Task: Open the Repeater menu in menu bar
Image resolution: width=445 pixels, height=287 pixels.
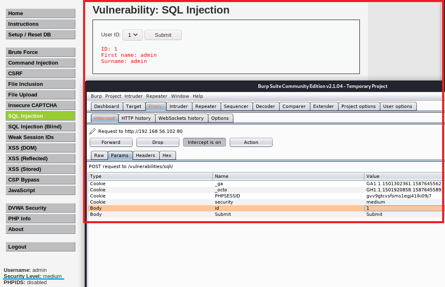Action: (x=157, y=96)
